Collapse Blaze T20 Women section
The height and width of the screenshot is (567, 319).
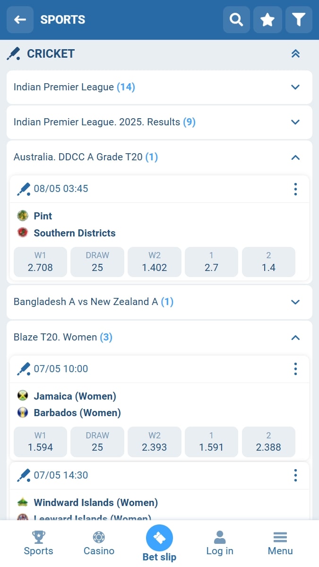pos(295,337)
